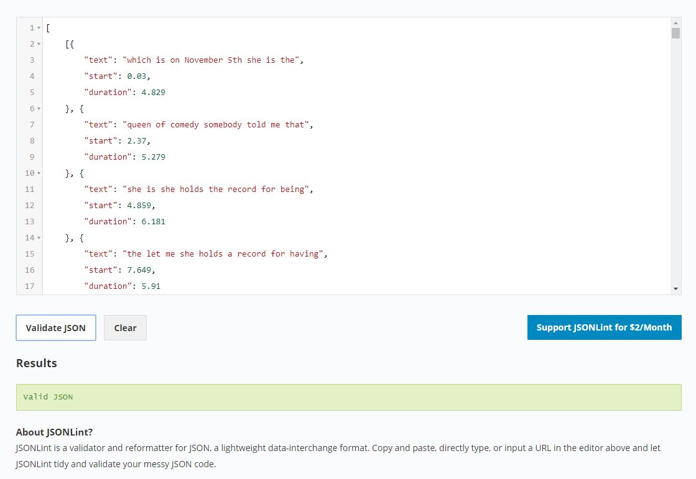Click the duration value 4.829
Screen dimensions: 696x479
[153, 93]
